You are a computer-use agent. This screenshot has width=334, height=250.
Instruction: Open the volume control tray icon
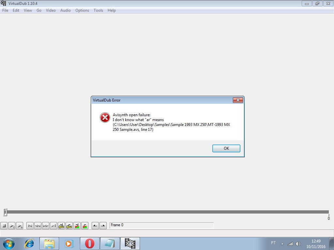point(298,244)
